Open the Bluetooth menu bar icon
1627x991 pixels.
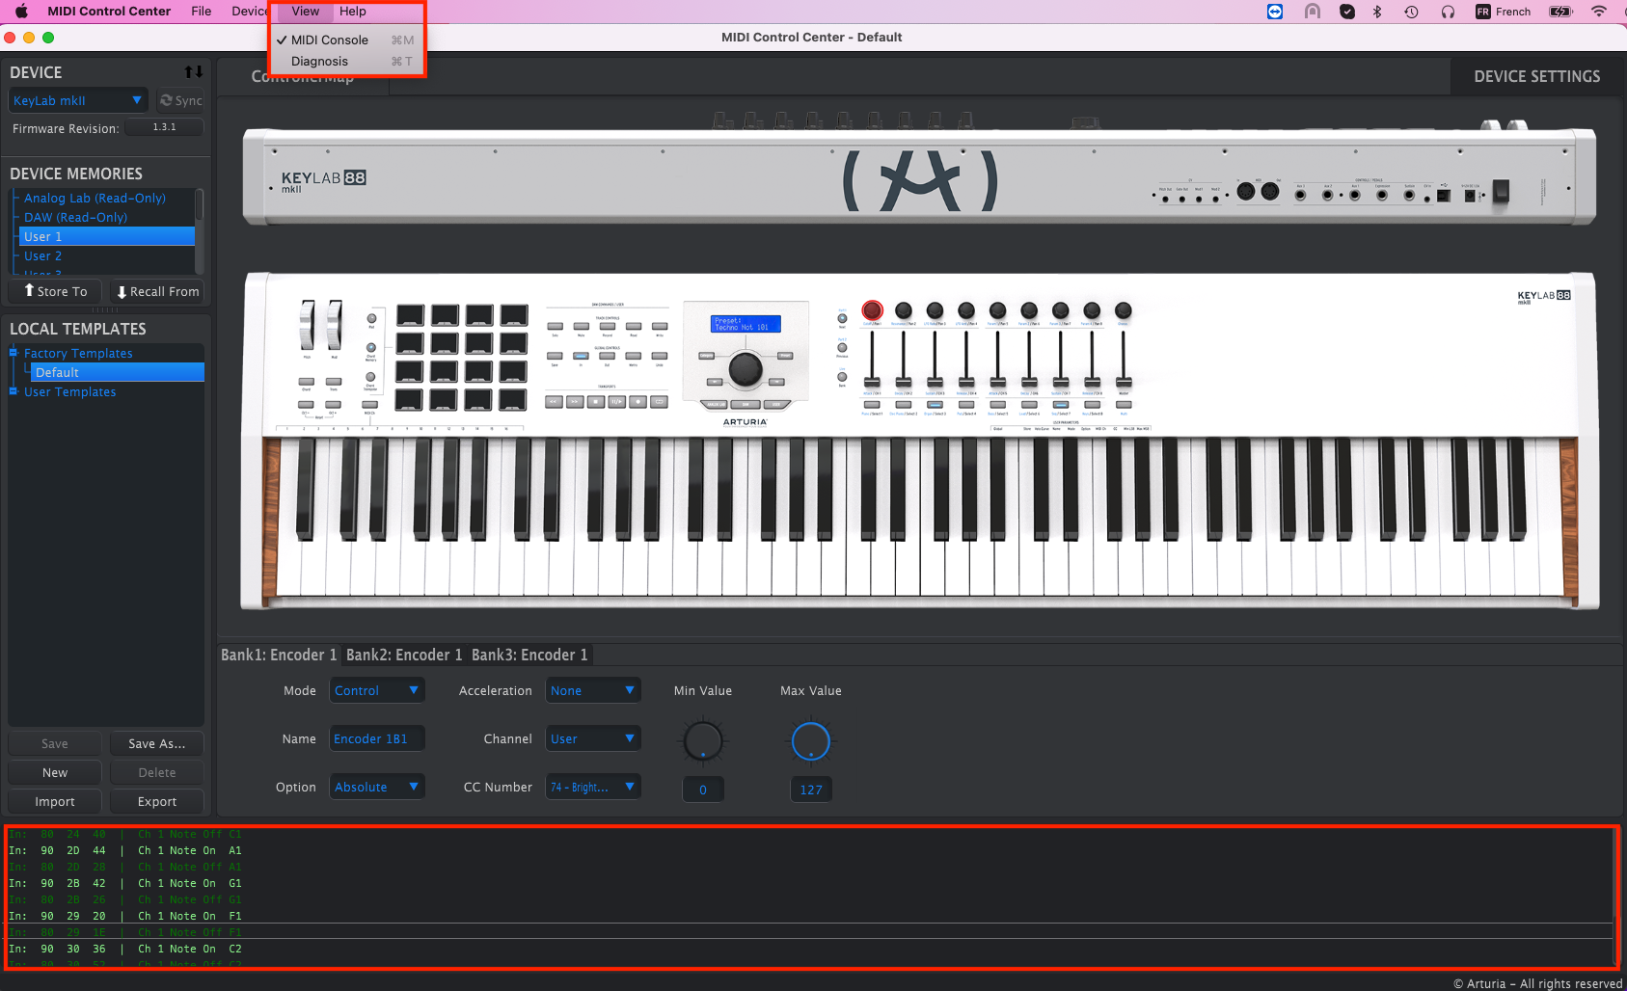(1377, 11)
